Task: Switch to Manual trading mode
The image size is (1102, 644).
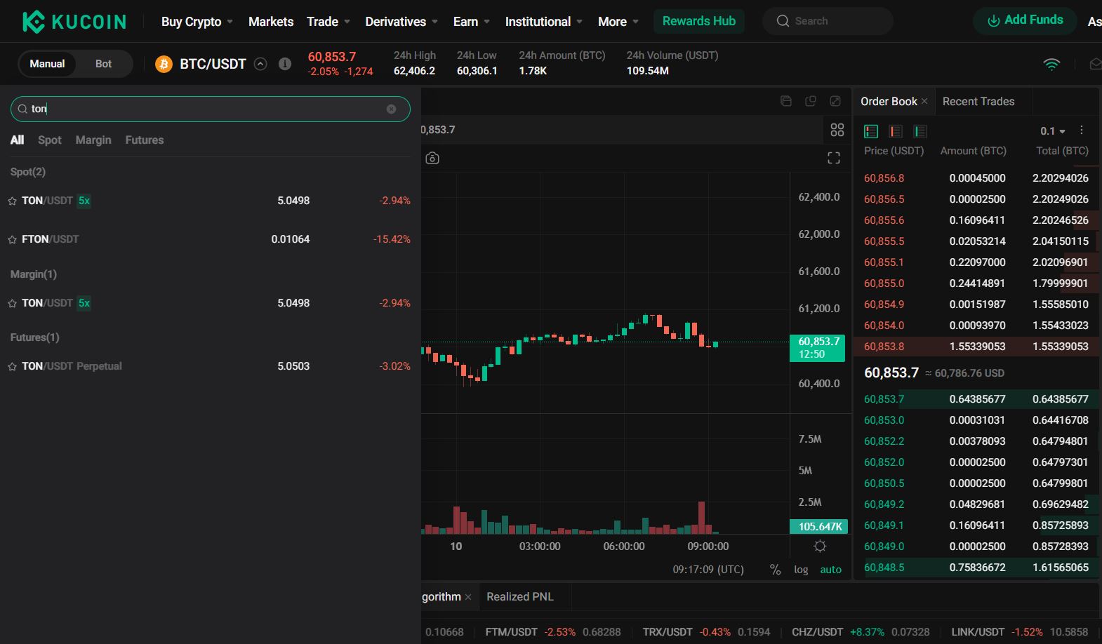Action: [x=47, y=64]
